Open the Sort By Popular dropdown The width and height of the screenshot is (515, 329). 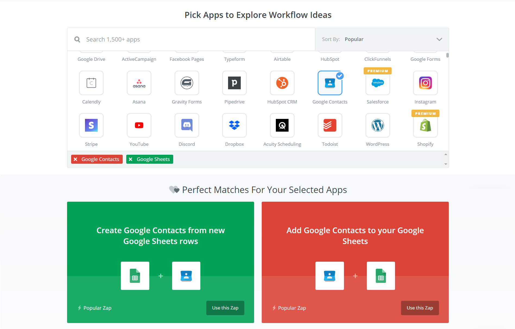(382, 39)
